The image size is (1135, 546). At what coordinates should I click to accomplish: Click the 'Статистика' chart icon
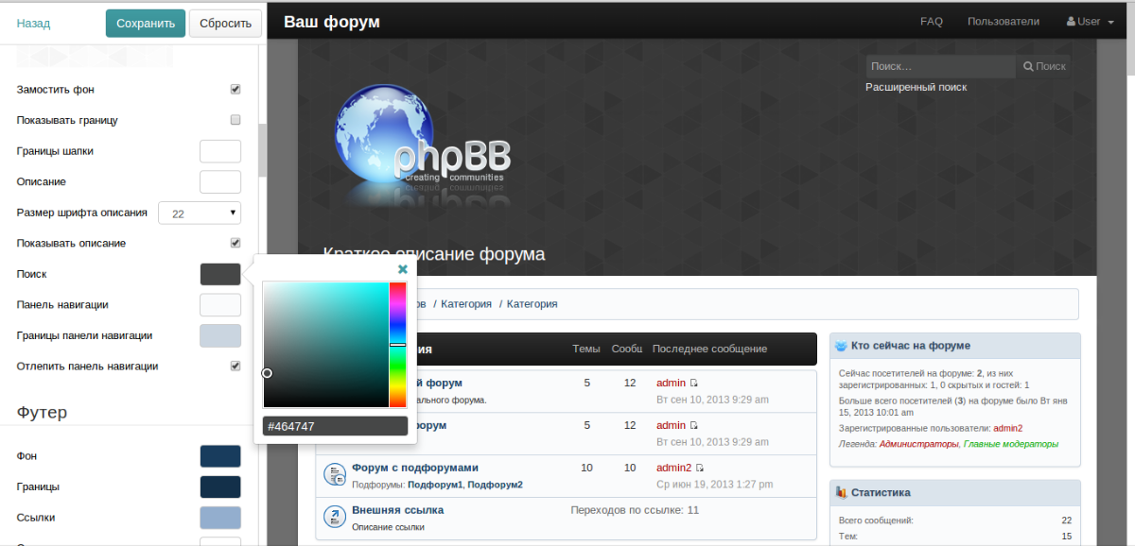point(841,492)
